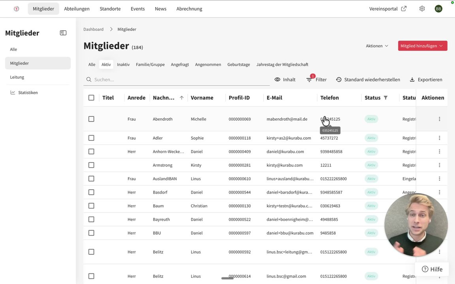Select all rows header checkbox
This screenshot has width=455, height=284.
coord(91,98)
